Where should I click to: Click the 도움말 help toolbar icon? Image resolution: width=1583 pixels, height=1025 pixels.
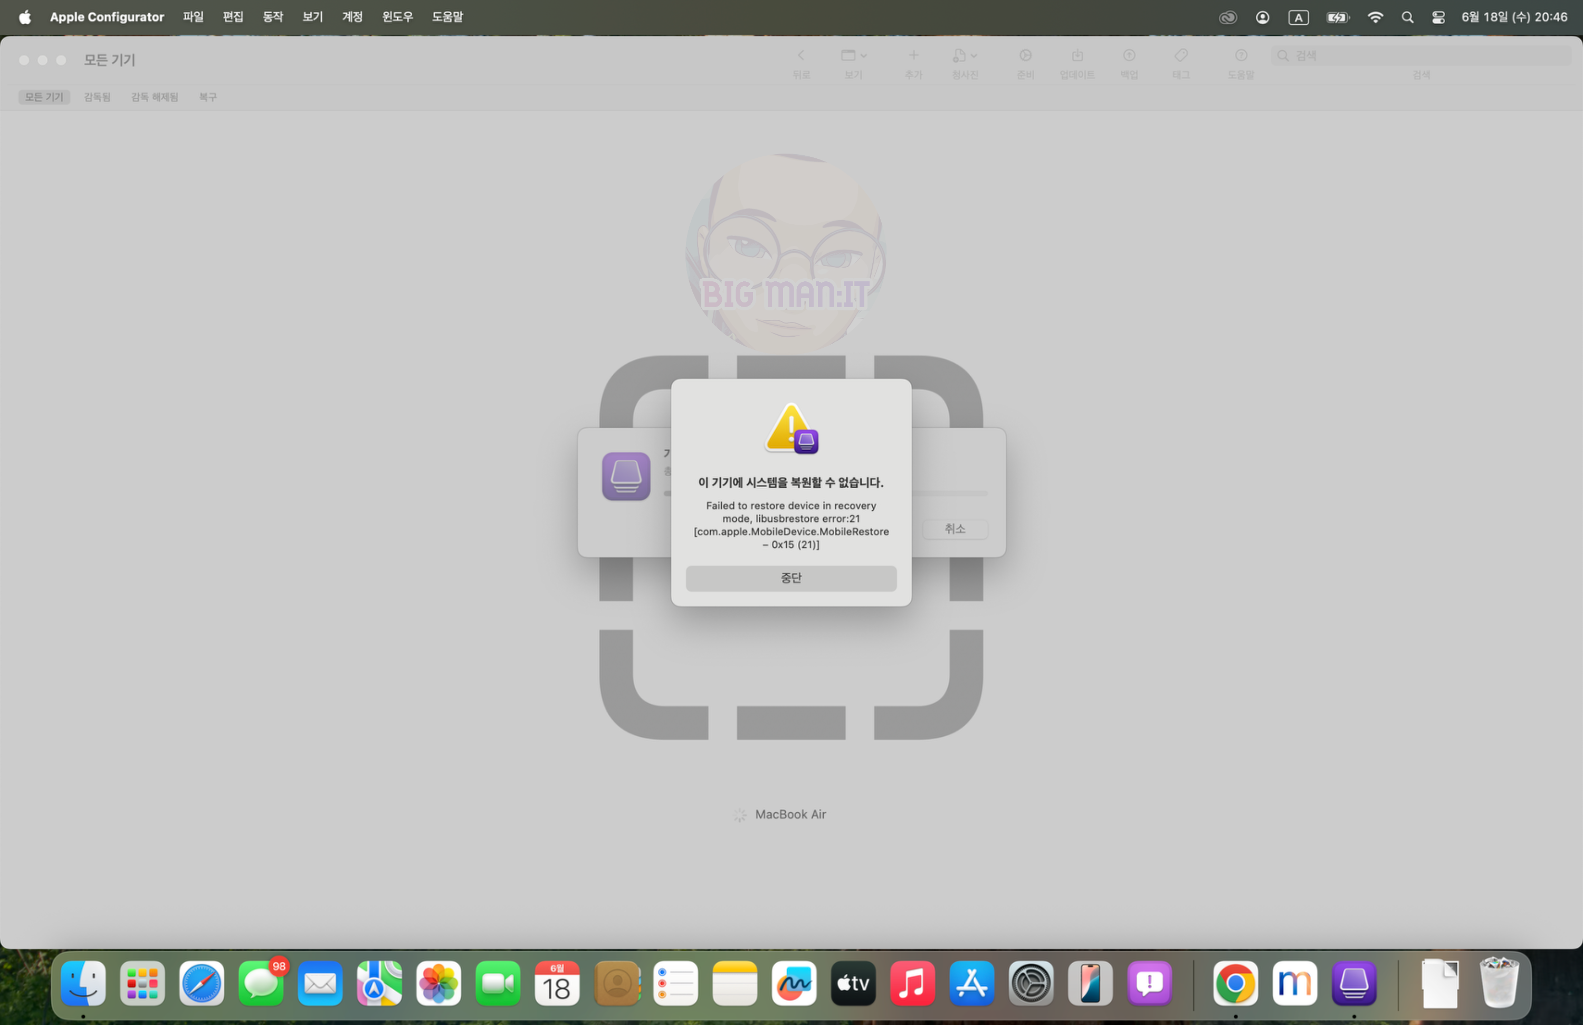click(x=1241, y=56)
